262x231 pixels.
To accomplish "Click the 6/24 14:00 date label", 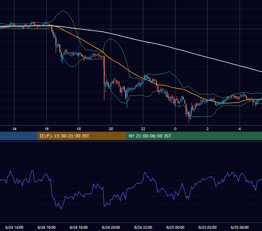I will pyautogui.click(x=14, y=227).
